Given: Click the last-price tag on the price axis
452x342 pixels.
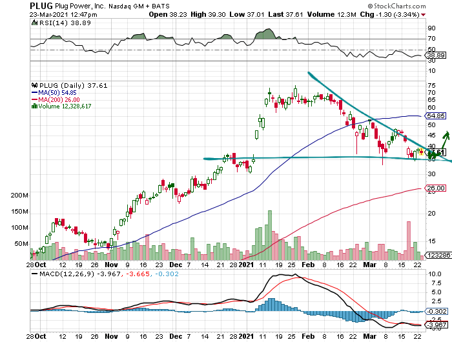Looking at the screenshot, I should [x=436, y=152].
